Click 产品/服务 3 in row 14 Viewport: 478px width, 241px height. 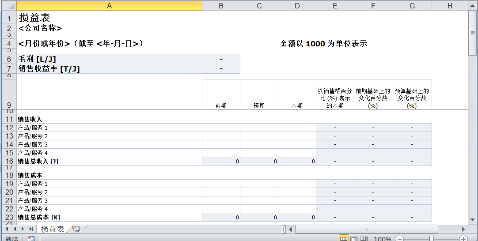coord(110,144)
